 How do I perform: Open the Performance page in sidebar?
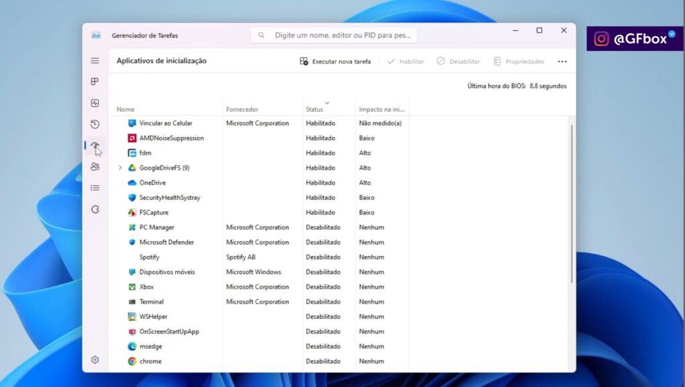point(95,103)
